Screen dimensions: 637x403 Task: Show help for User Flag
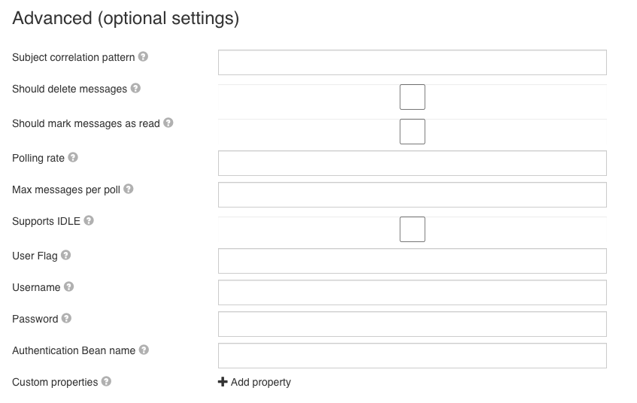(66, 255)
